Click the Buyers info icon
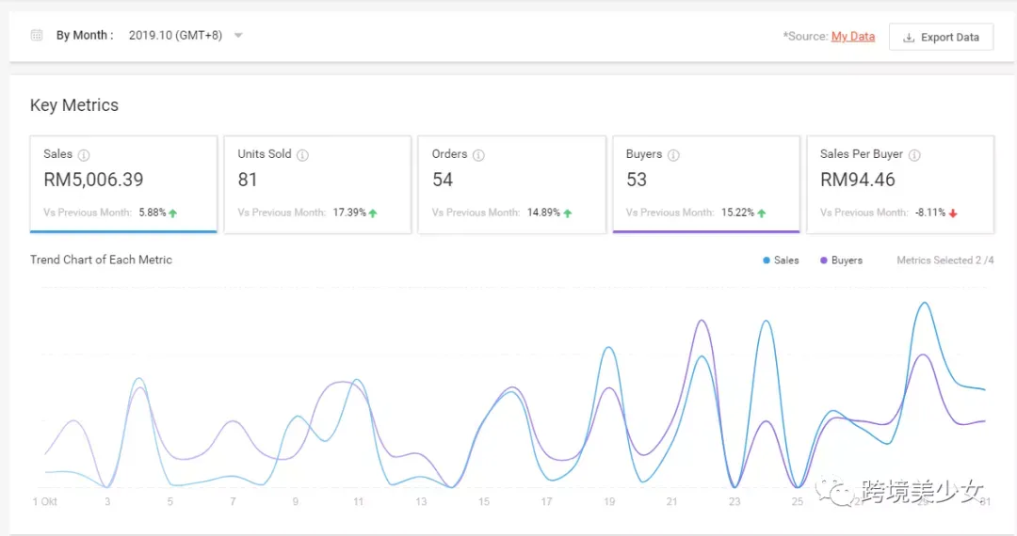Viewport: 1017px width, 536px height. [x=673, y=155]
